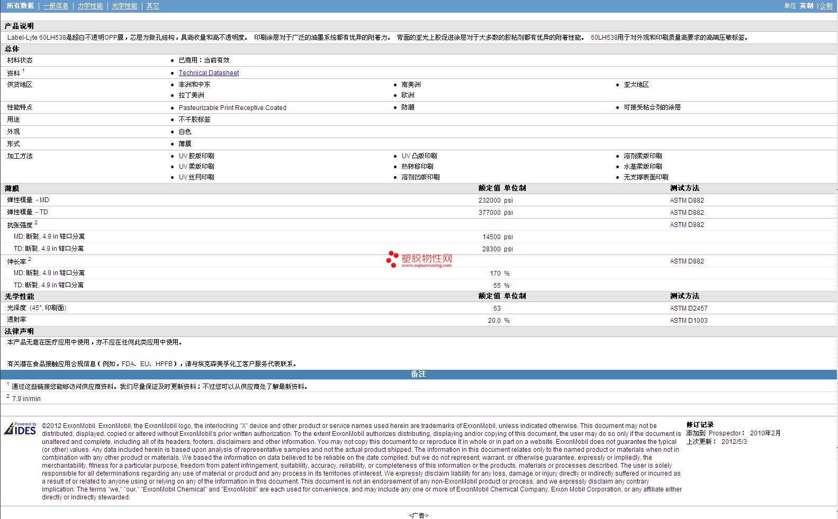Click the UV 柔版印刷 process entry
Screen dimensions: 838x519
[196, 167]
